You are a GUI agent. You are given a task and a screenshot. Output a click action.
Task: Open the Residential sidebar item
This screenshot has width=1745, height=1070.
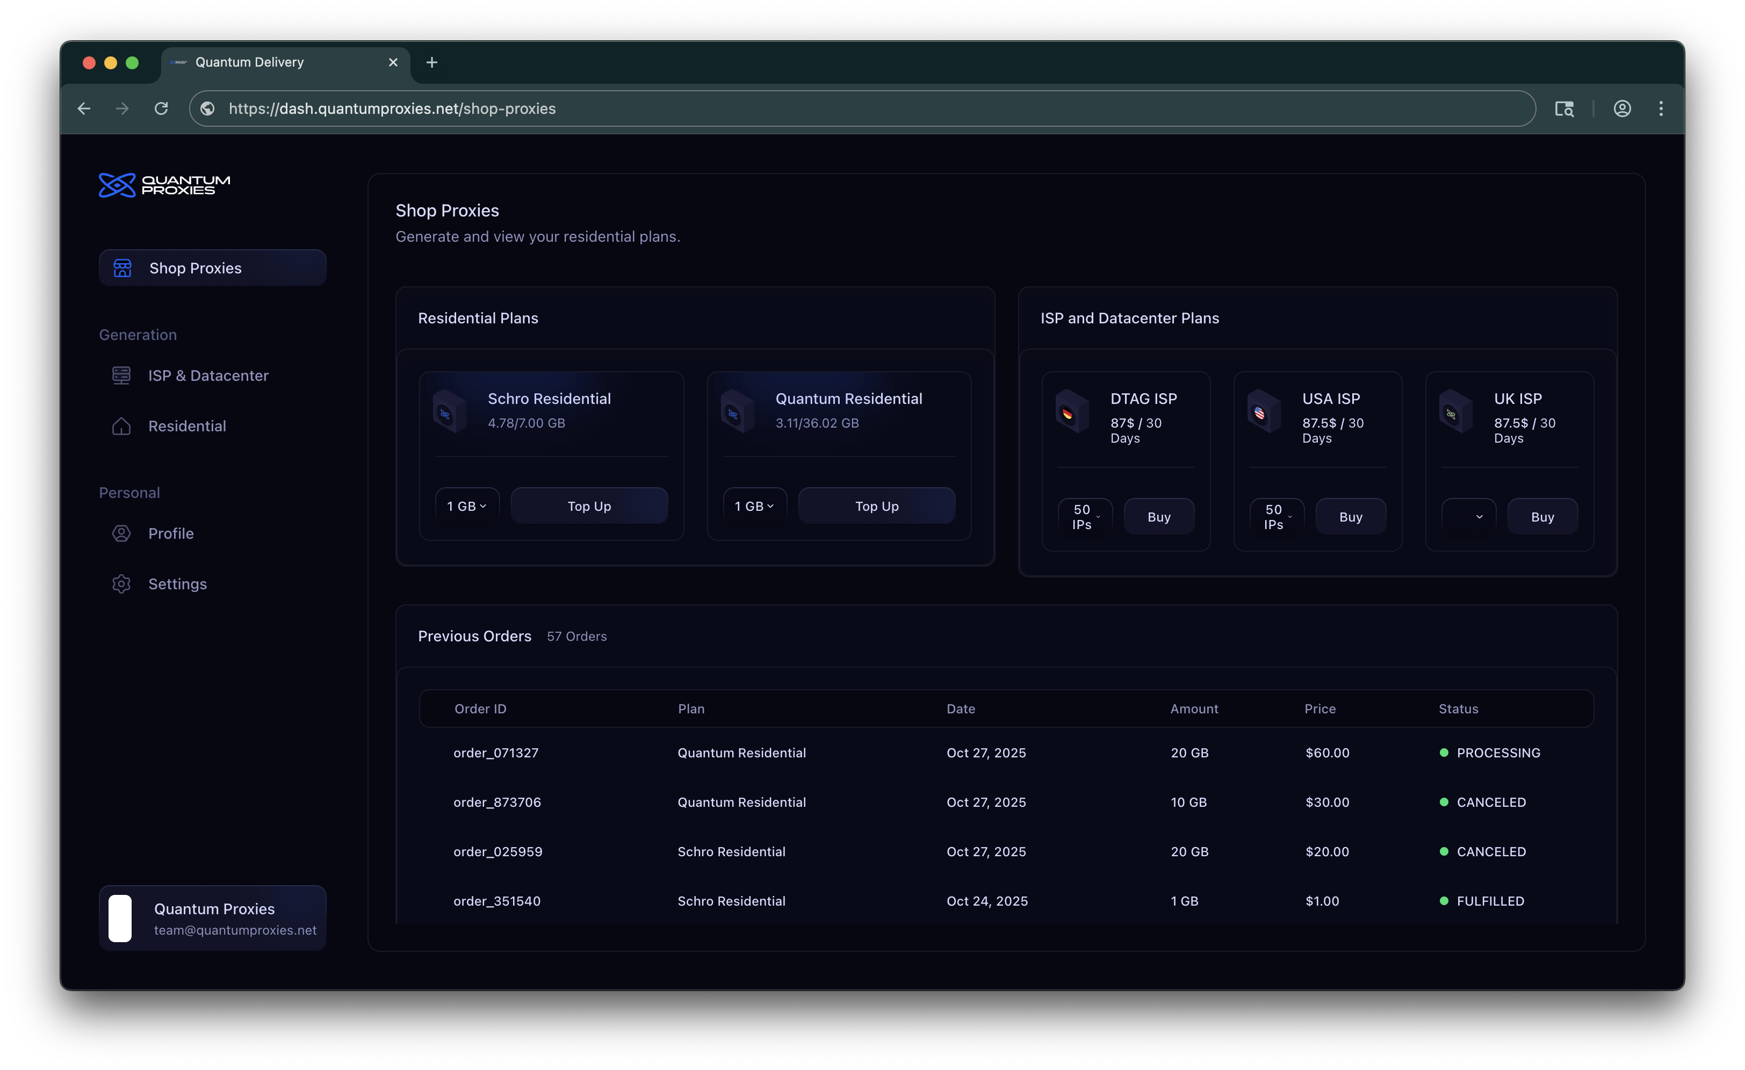pos(187,425)
